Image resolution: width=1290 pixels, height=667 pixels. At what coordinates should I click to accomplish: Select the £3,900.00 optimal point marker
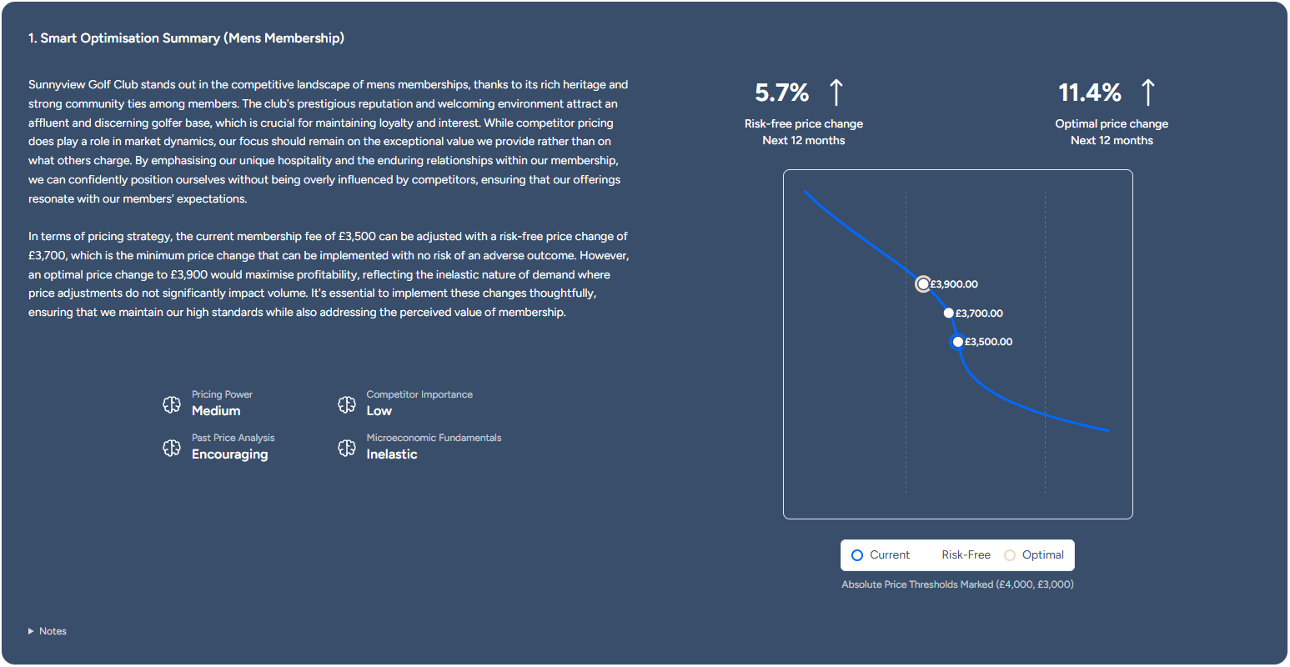pyautogui.click(x=922, y=283)
